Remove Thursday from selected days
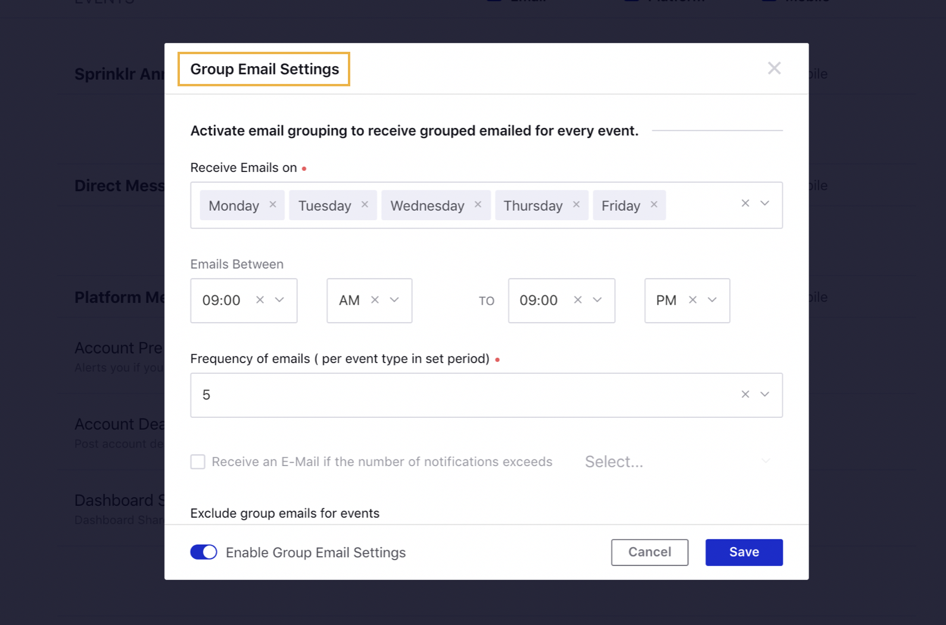Image resolution: width=946 pixels, height=625 pixels. point(576,204)
